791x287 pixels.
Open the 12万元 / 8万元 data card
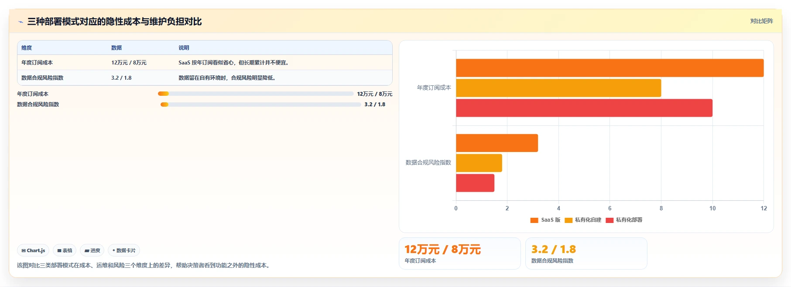click(x=460, y=253)
